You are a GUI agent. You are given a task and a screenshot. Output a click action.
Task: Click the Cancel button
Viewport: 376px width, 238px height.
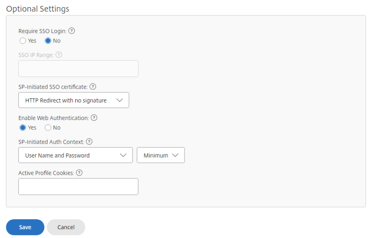click(x=66, y=227)
